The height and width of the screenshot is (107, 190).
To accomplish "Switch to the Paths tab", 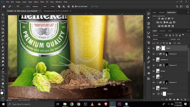I will [170, 31].
